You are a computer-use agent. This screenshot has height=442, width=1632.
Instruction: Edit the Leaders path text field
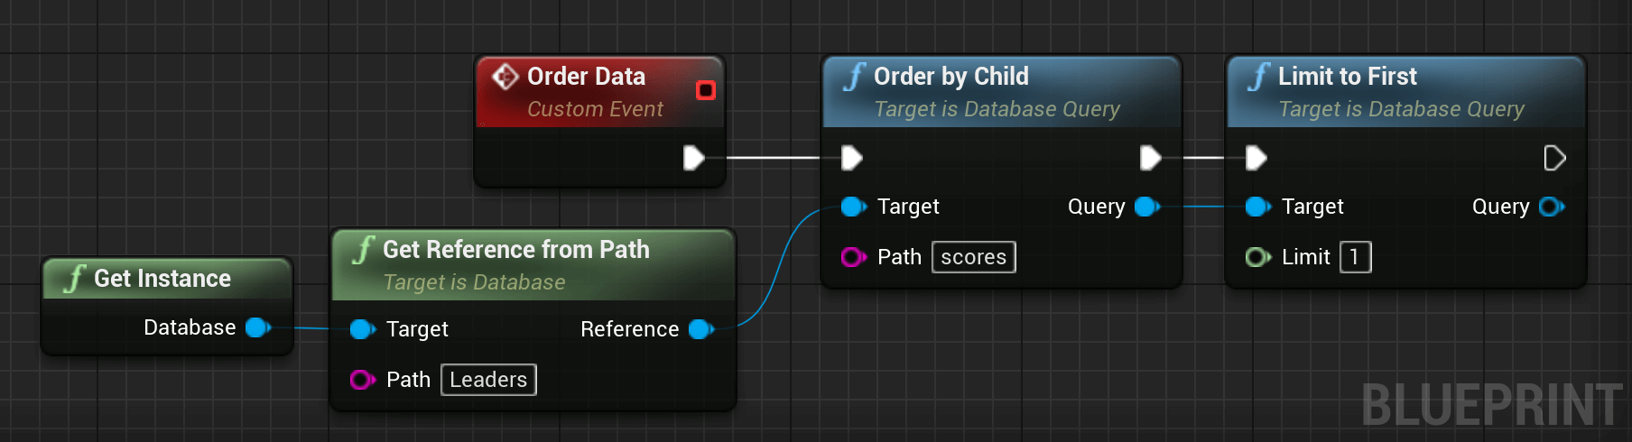pyautogui.click(x=488, y=380)
